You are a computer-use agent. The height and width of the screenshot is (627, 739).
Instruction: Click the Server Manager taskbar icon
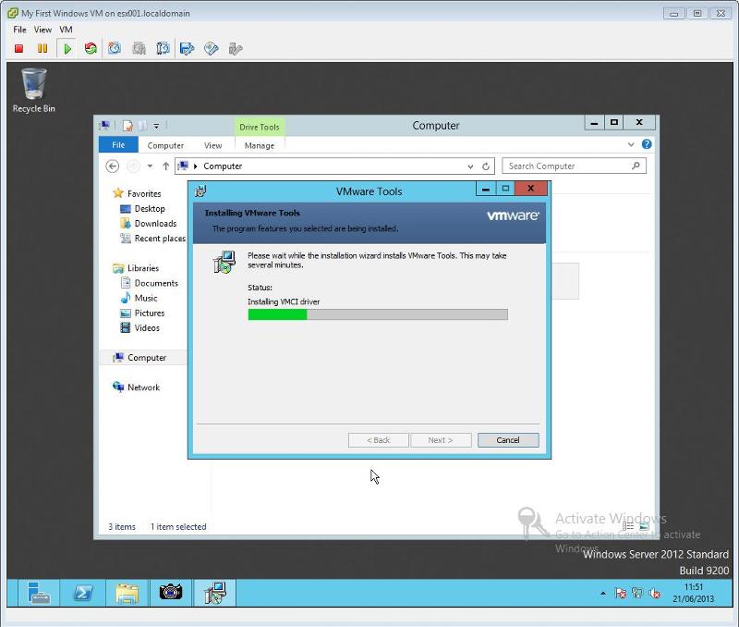[39, 593]
